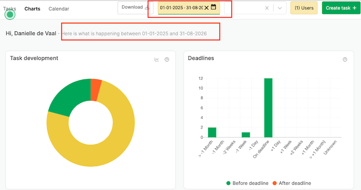Open the help icon on the Deadlines card

pyautogui.click(x=345, y=59)
